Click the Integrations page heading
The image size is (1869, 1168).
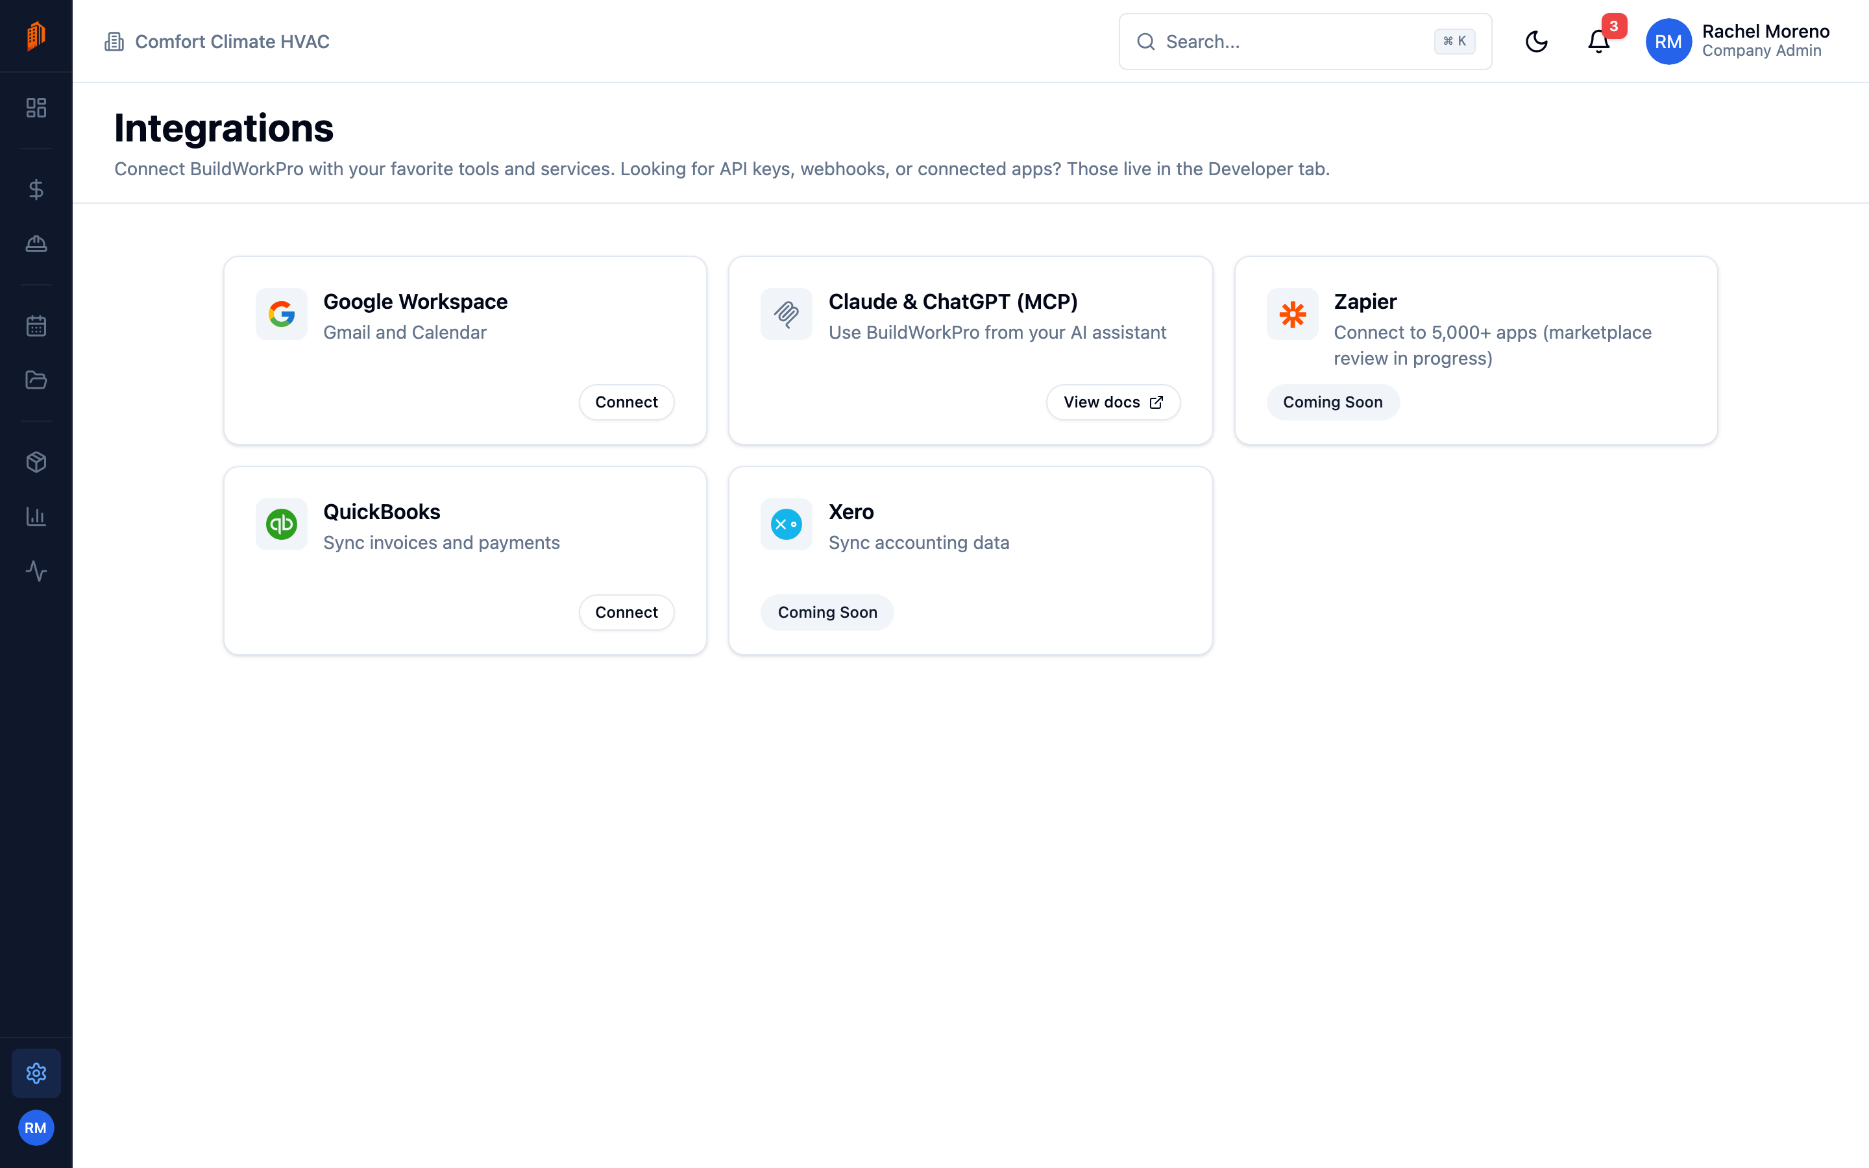coord(224,128)
